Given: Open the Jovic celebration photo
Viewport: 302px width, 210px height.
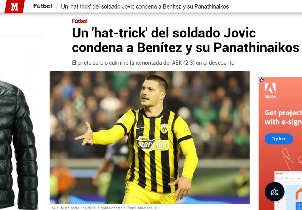Looking at the screenshot, I should (x=150, y=138).
